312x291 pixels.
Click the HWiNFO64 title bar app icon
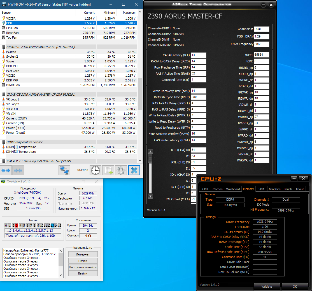4,4
